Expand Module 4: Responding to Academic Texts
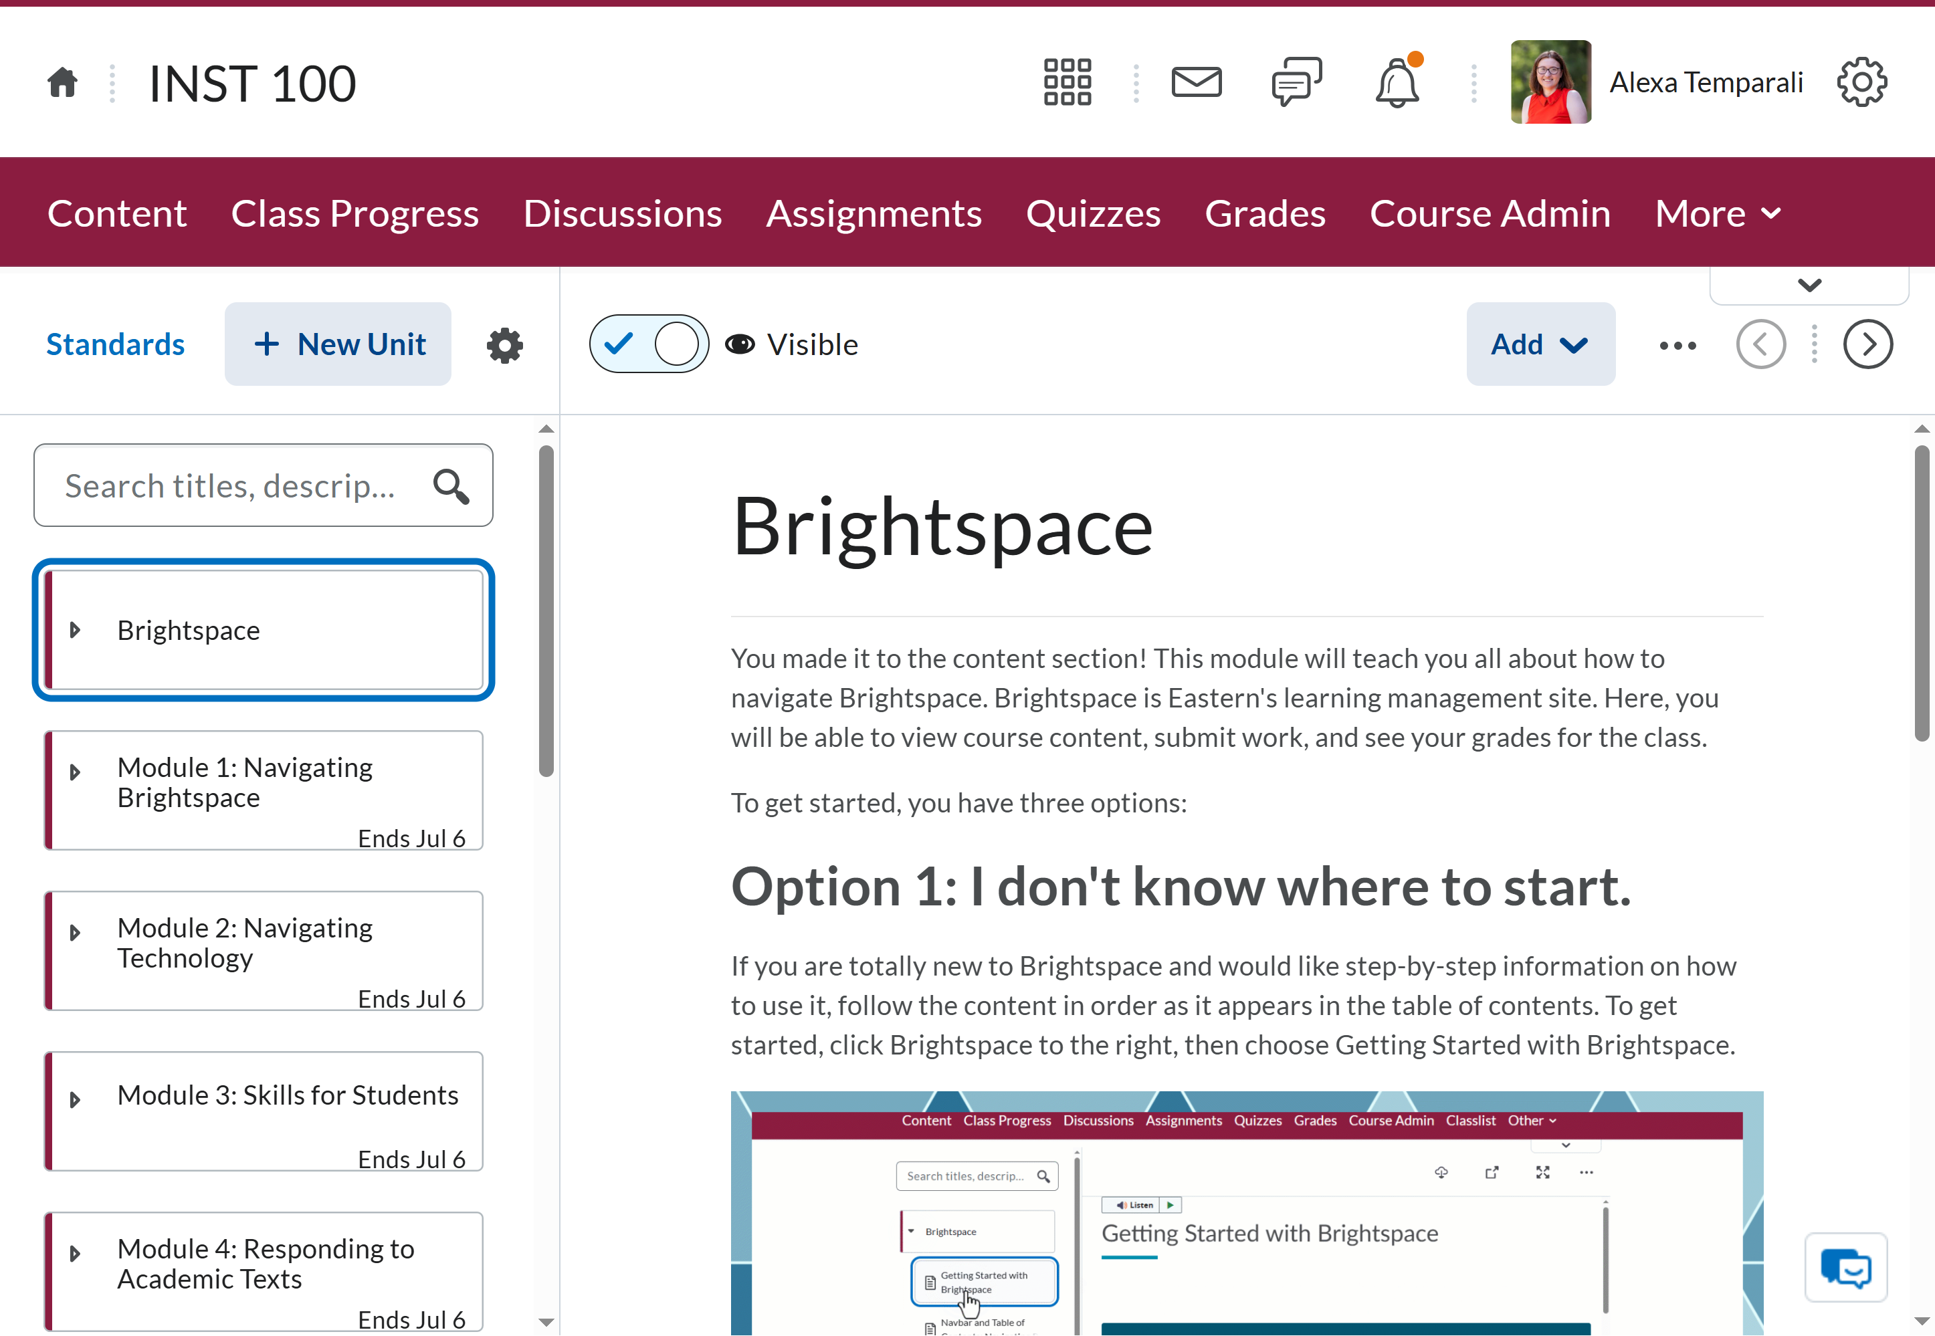The height and width of the screenshot is (1336, 1935). [x=76, y=1253]
